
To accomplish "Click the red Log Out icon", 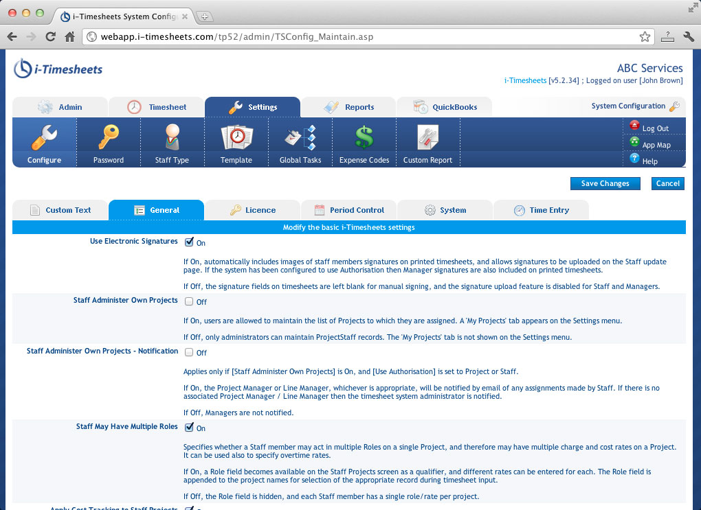I will pos(634,126).
